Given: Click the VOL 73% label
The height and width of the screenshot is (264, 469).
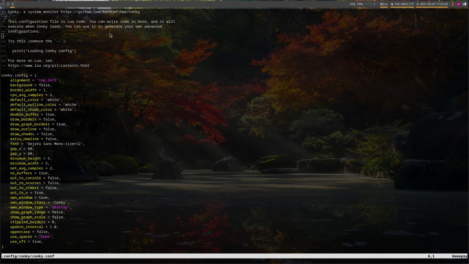Looking at the screenshot, I should click(x=356, y=4).
